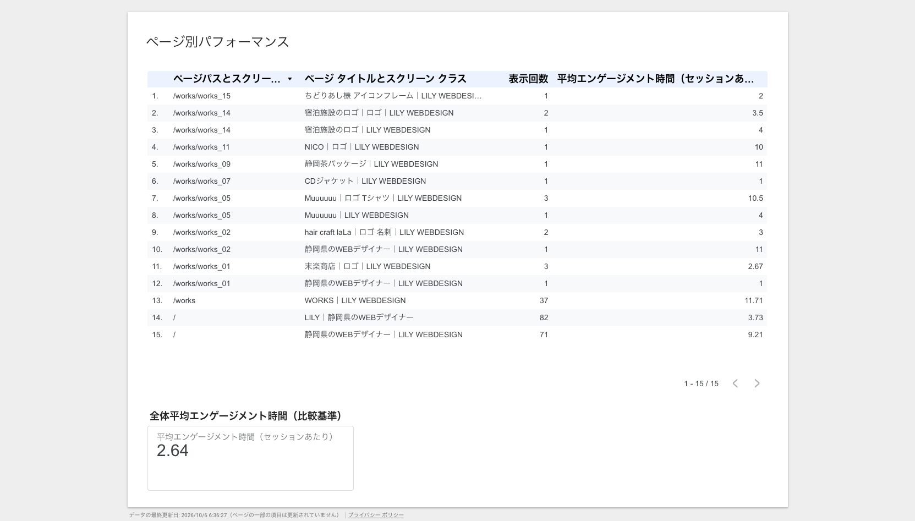The width and height of the screenshot is (915, 521).
Task: Select Muuuuuu｜ロゴ Tシャツ title cell
Action: coord(383,198)
